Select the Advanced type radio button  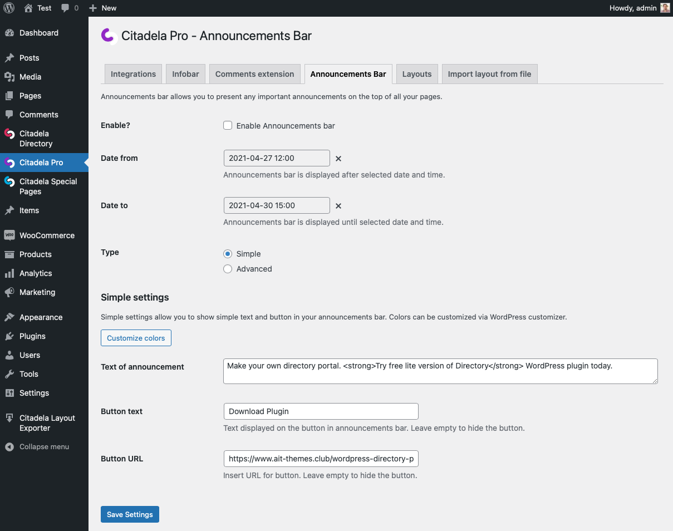coord(228,269)
